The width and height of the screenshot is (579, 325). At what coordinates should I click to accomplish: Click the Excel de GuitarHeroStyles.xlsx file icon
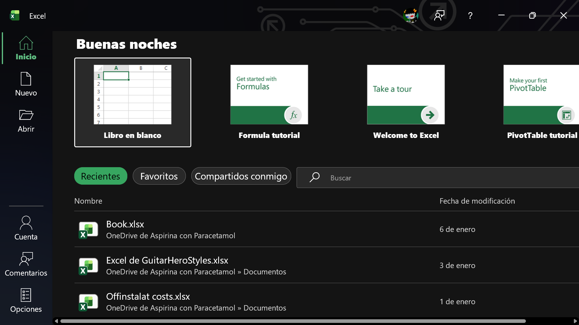coord(88,266)
